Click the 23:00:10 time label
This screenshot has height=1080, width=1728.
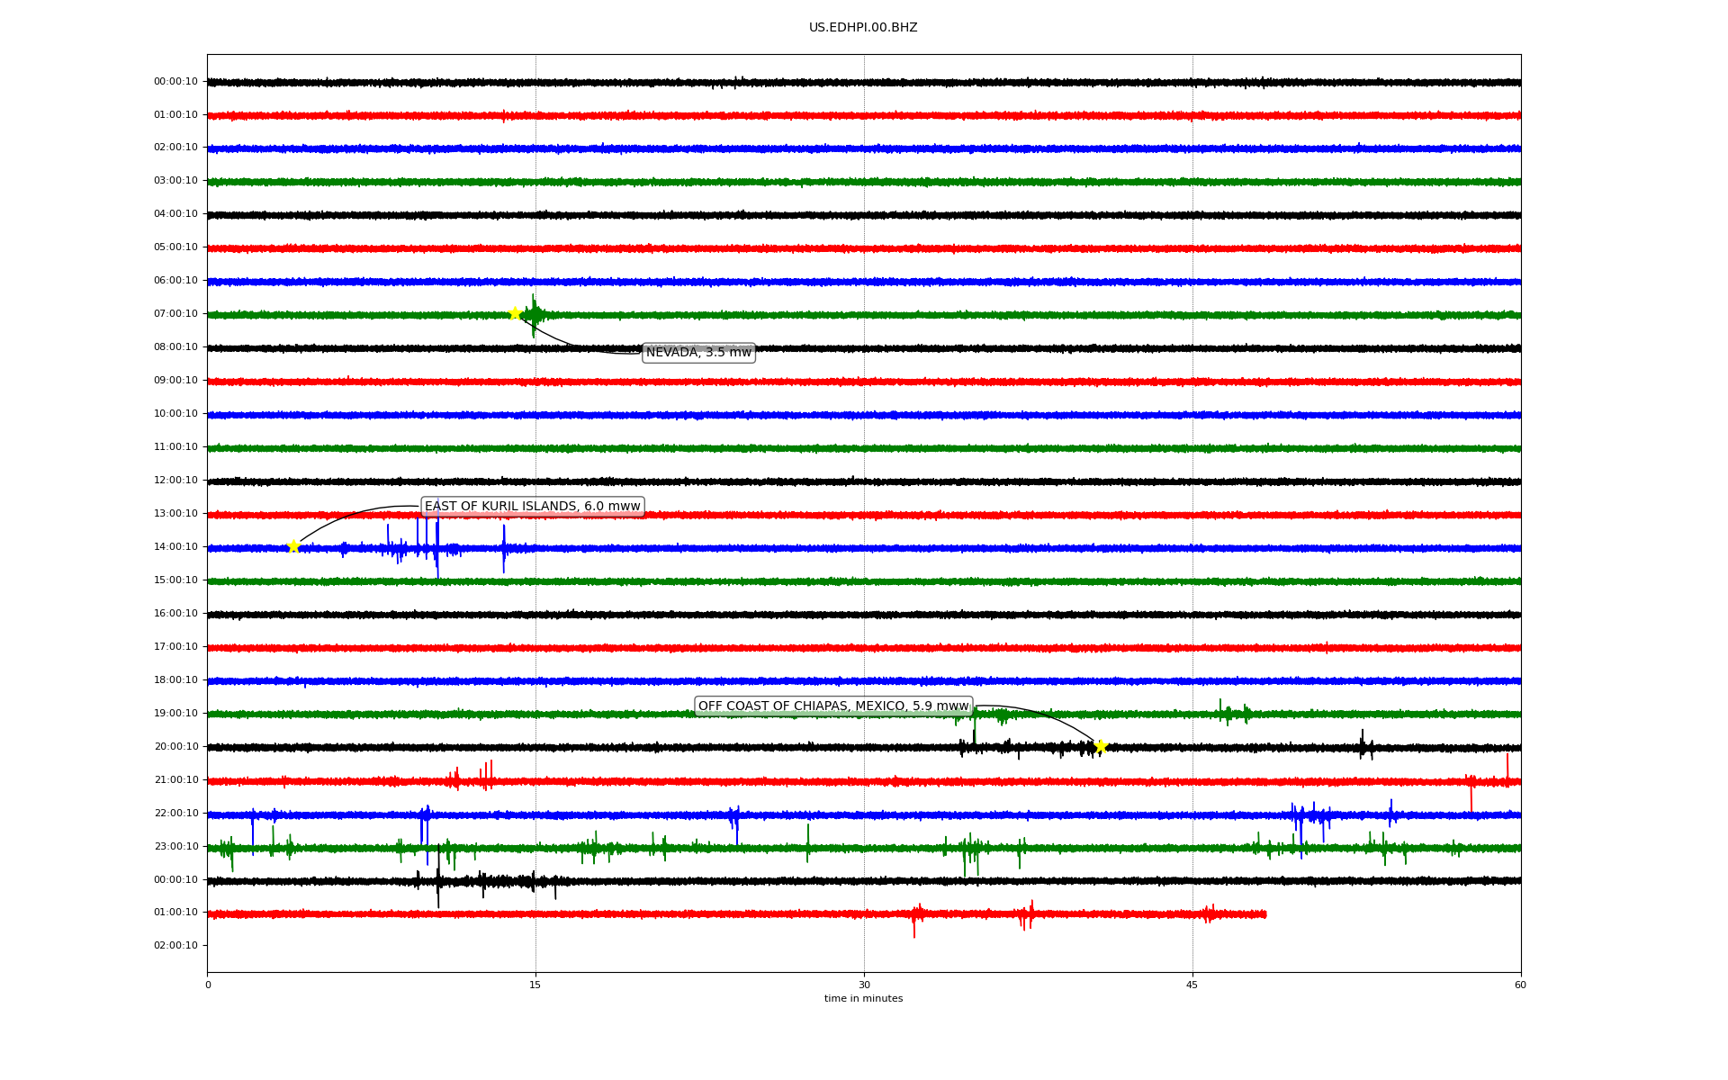tap(175, 847)
